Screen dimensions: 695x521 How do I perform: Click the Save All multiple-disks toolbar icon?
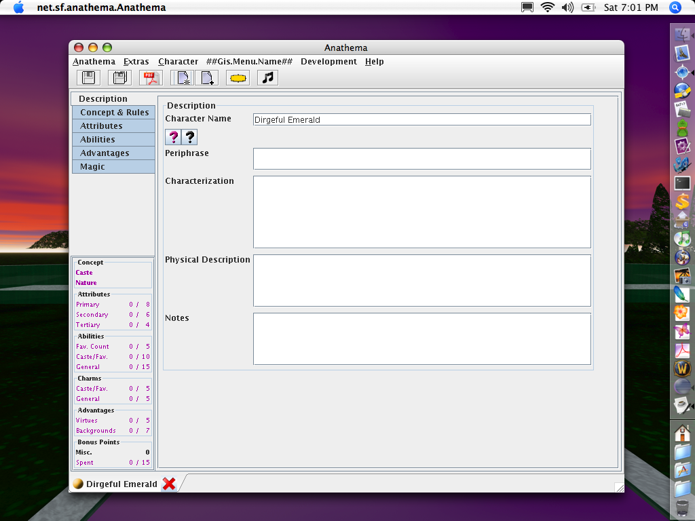coord(119,78)
